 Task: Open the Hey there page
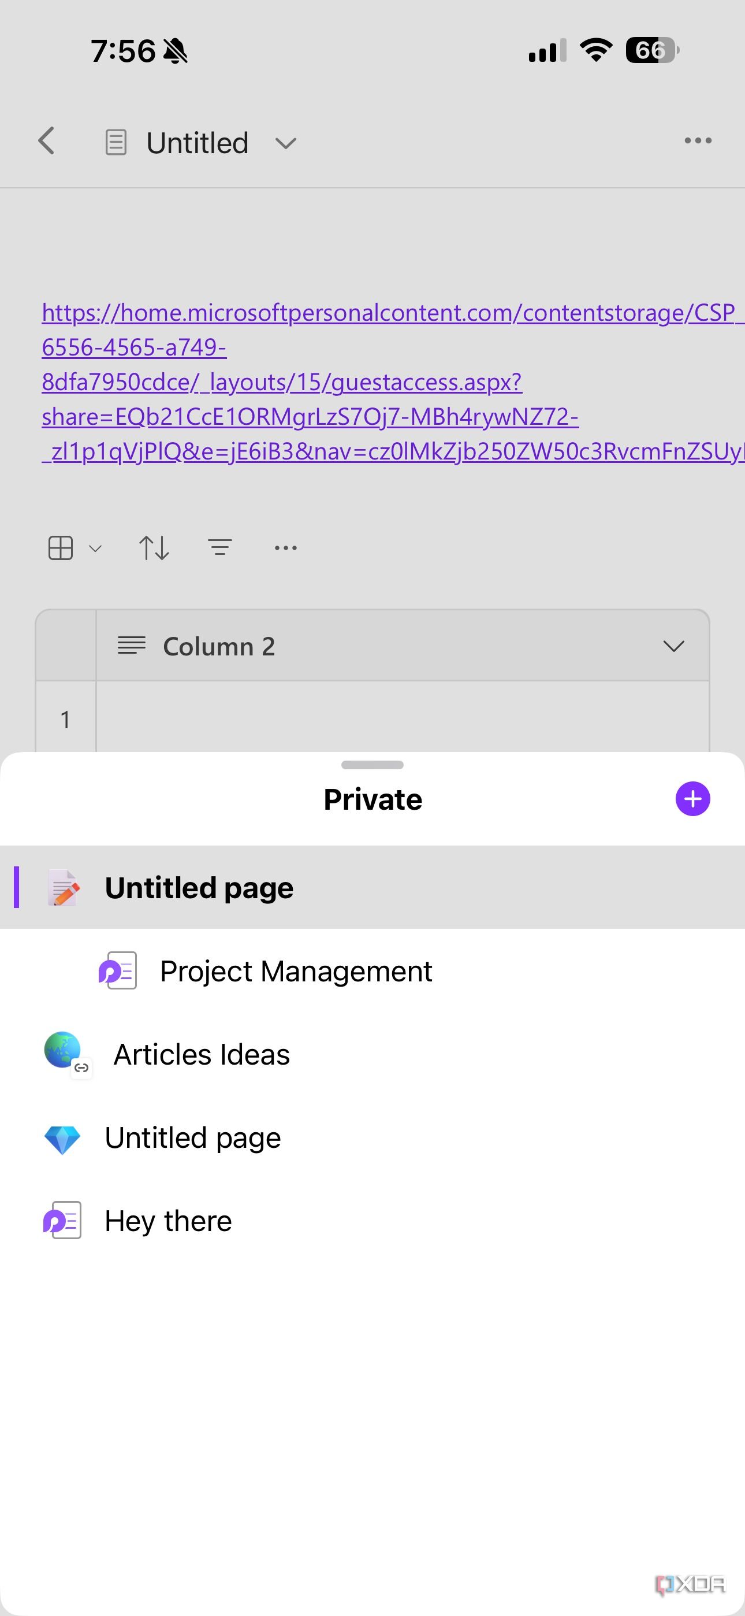(168, 1221)
